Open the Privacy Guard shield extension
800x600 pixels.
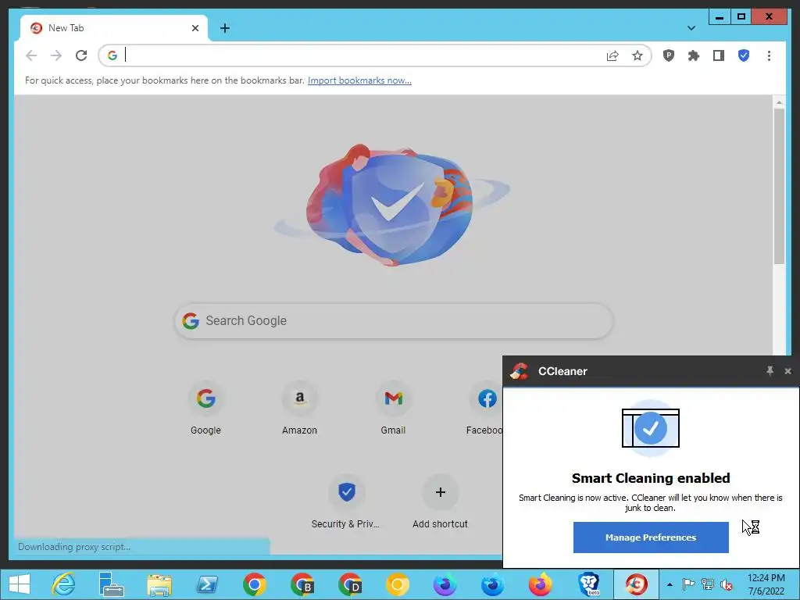click(669, 55)
